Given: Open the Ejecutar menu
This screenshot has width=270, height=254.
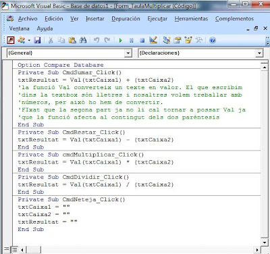Looking at the screenshot, I should [x=157, y=19].
